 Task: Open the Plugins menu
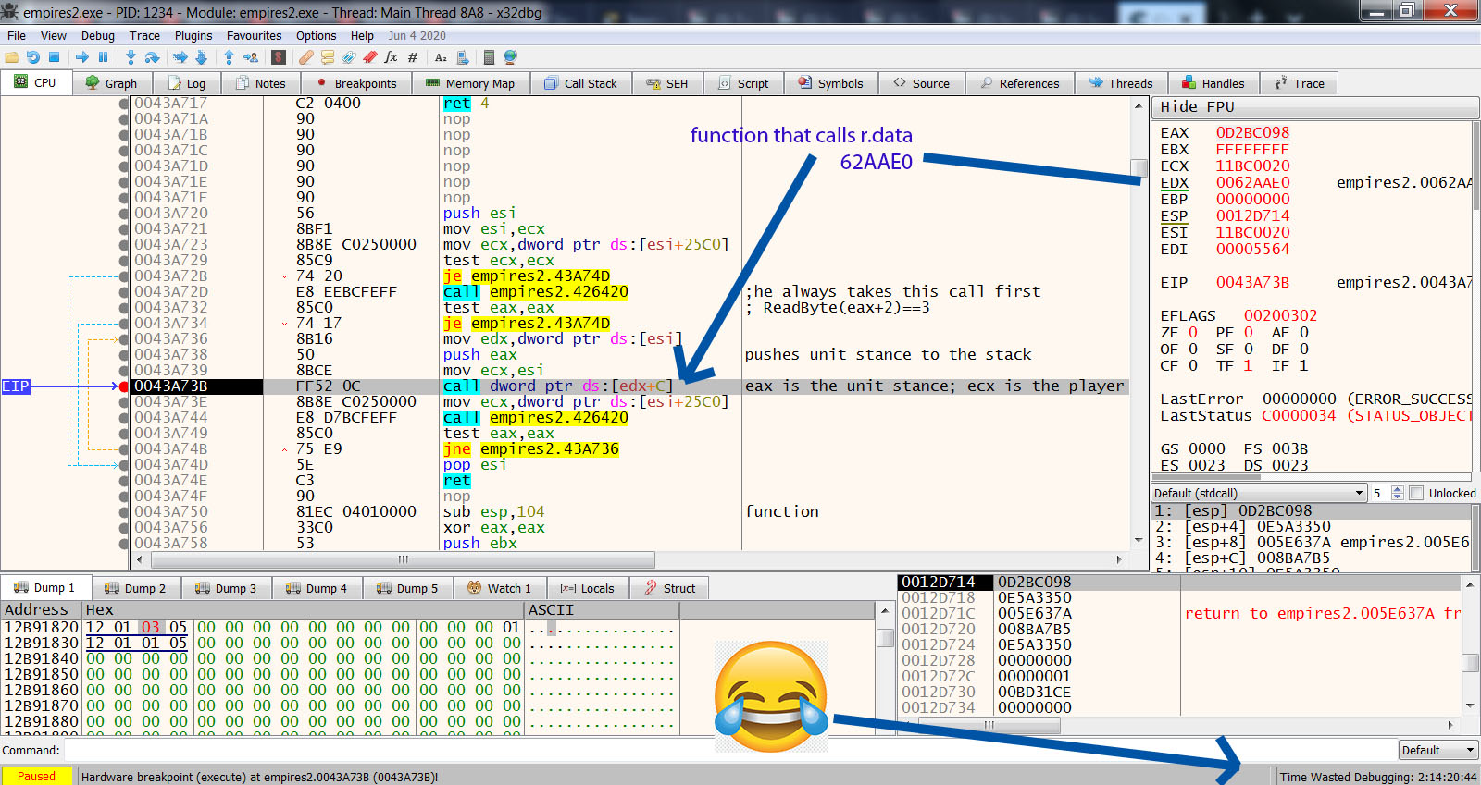(193, 35)
